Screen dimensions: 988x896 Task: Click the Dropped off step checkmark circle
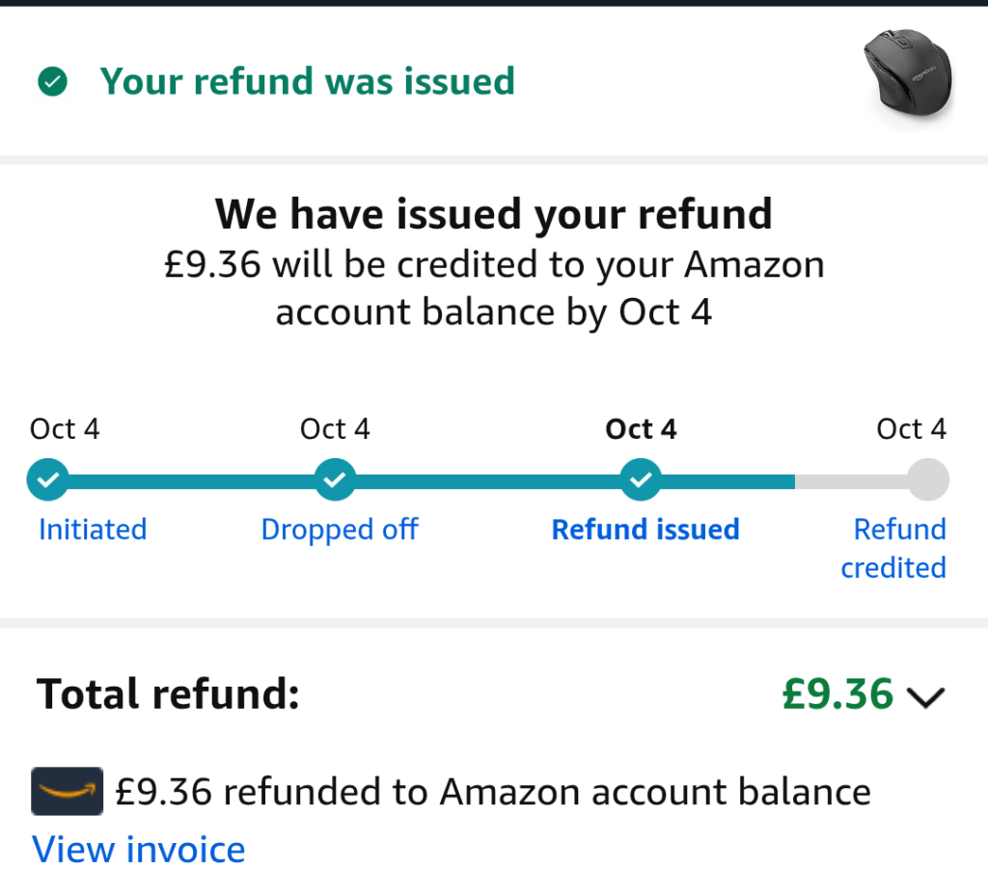click(335, 478)
